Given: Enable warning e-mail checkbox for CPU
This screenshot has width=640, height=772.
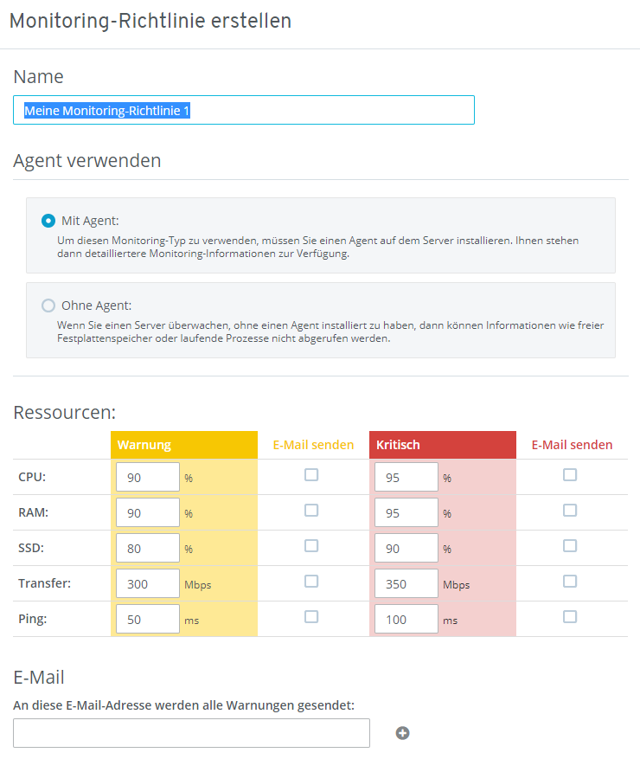Looking at the screenshot, I should 311,475.
